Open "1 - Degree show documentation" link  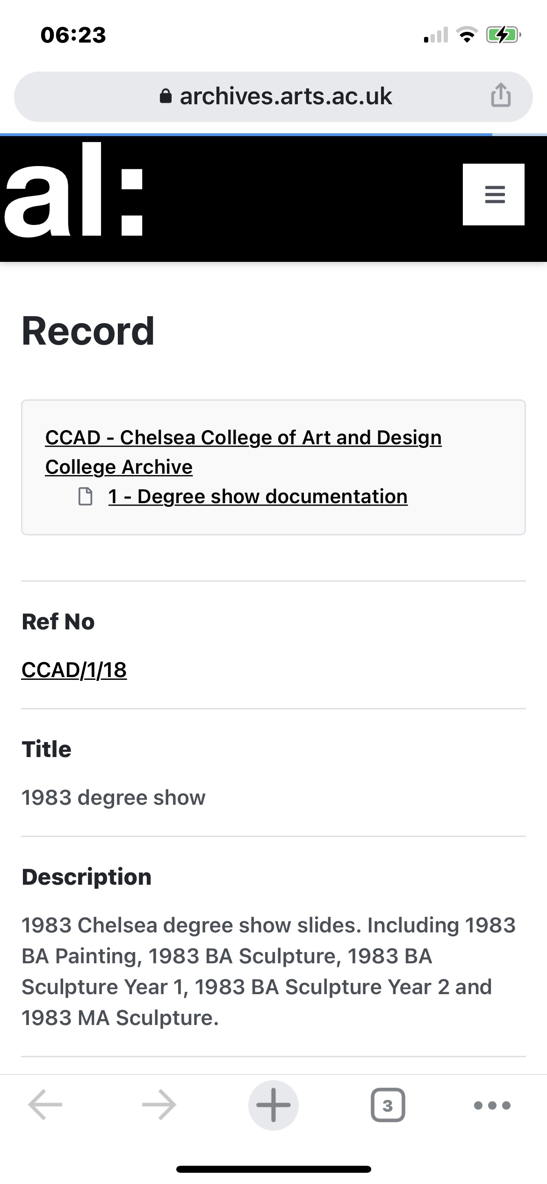click(x=258, y=497)
